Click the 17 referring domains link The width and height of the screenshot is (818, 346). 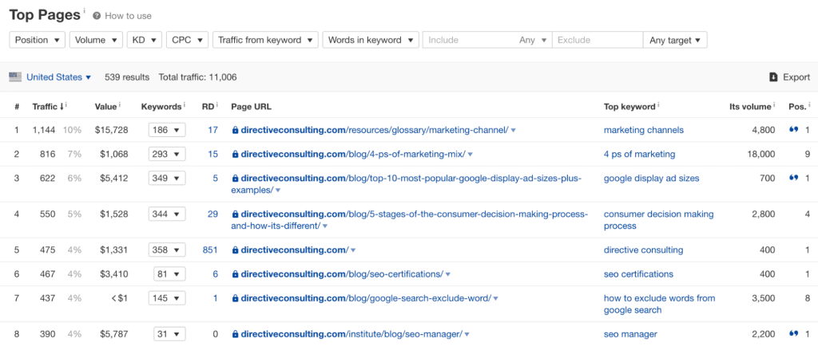click(212, 130)
